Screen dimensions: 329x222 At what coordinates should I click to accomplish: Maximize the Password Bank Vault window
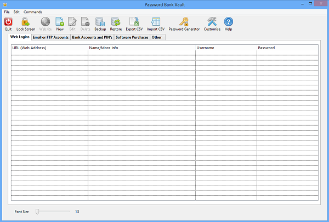pos(310,3)
